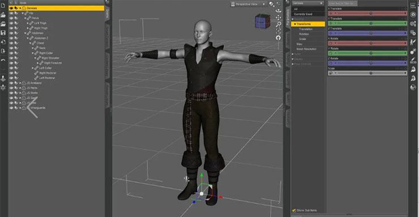
Task: Click the view cube in viewport
Action: click(262, 21)
